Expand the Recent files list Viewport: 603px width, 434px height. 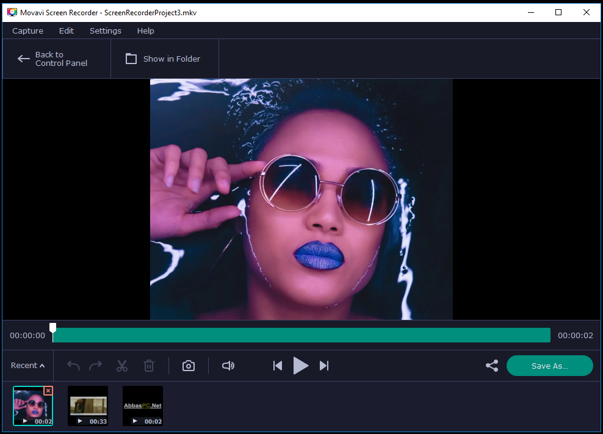(27, 366)
